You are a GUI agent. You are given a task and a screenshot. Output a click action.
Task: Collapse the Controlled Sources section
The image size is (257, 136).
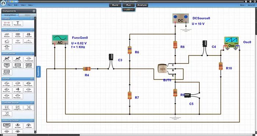coord(32,103)
